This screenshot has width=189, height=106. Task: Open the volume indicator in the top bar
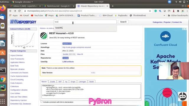click(180, 2)
